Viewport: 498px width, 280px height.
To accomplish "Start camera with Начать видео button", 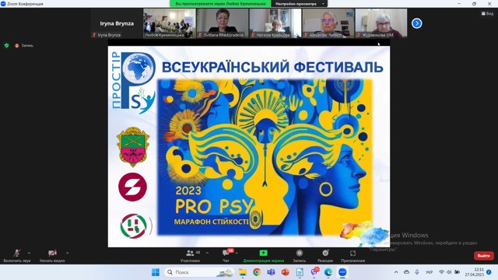I will coord(52,256).
